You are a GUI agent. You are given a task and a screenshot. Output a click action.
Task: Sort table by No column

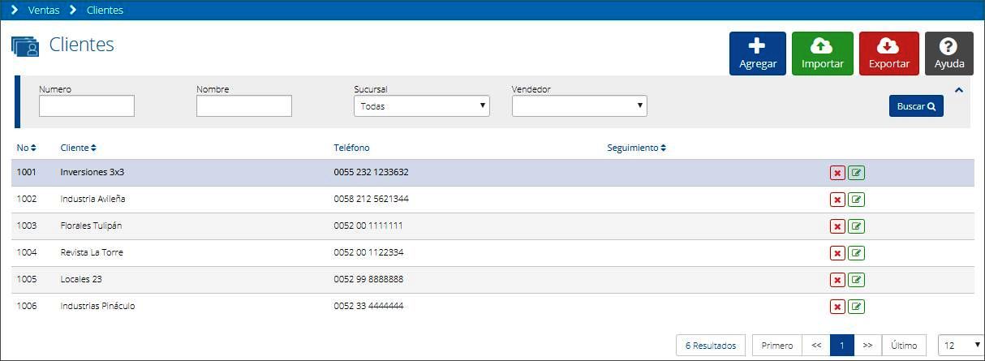click(27, 148)
